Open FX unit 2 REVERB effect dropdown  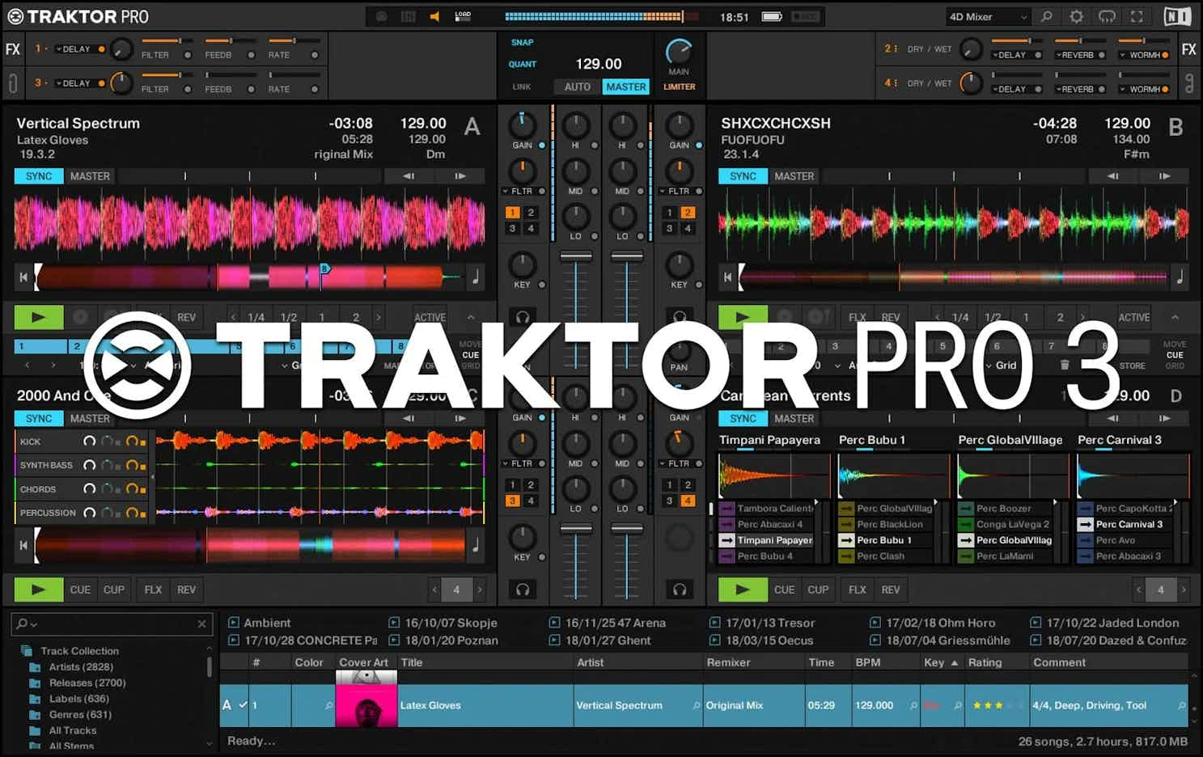tap(1075, 55)
